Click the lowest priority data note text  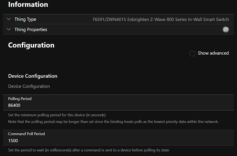[113, 122]
